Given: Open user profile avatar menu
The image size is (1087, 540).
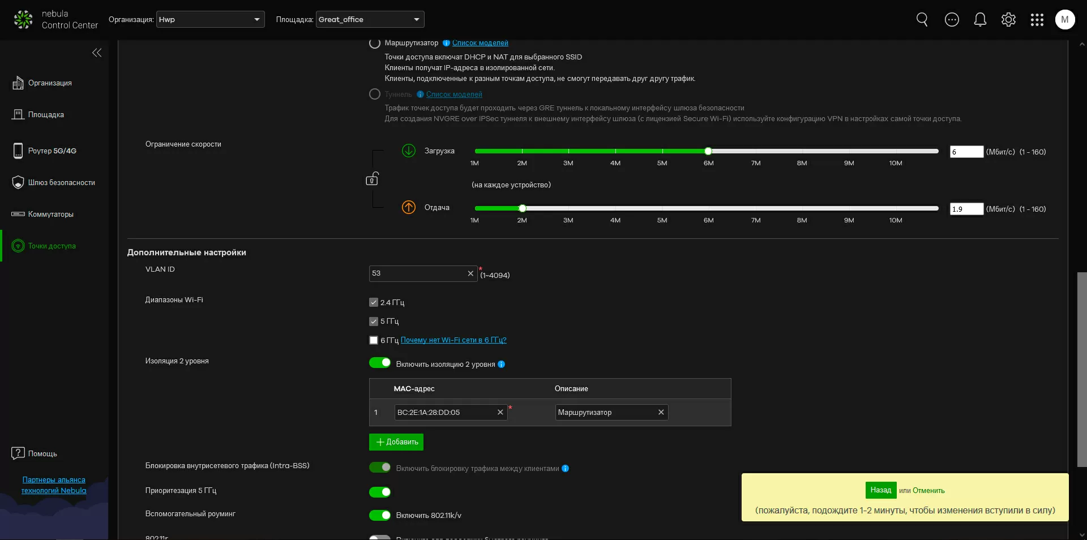Looking at the screenshot, I should pyautogui.click(x=1064, y=20).
